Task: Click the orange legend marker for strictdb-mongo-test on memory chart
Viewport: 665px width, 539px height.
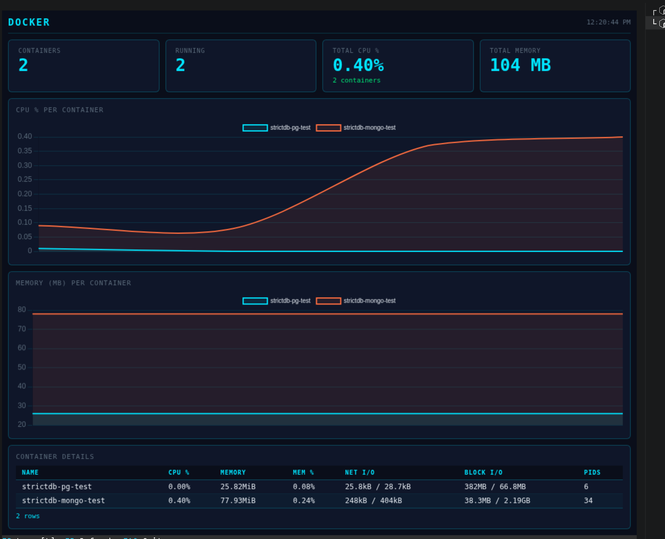Action: click(328, 301)
